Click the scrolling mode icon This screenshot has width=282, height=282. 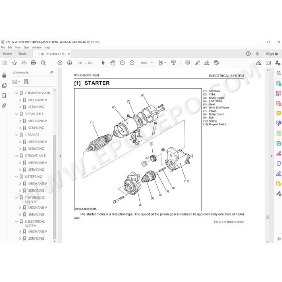coord(174,63)
